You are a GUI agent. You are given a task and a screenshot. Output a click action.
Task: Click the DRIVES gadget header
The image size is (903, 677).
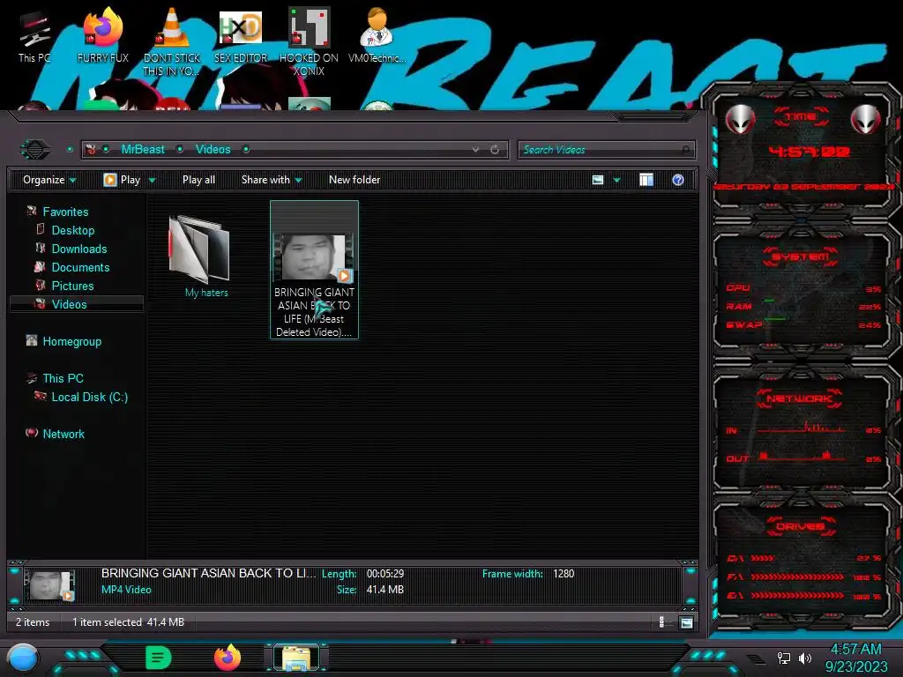[x=801, y=526]
